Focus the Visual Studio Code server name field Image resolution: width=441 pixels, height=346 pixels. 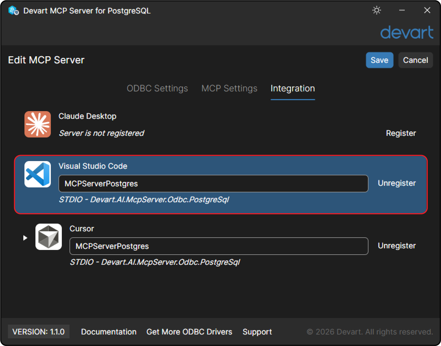[x=213, y=184]
